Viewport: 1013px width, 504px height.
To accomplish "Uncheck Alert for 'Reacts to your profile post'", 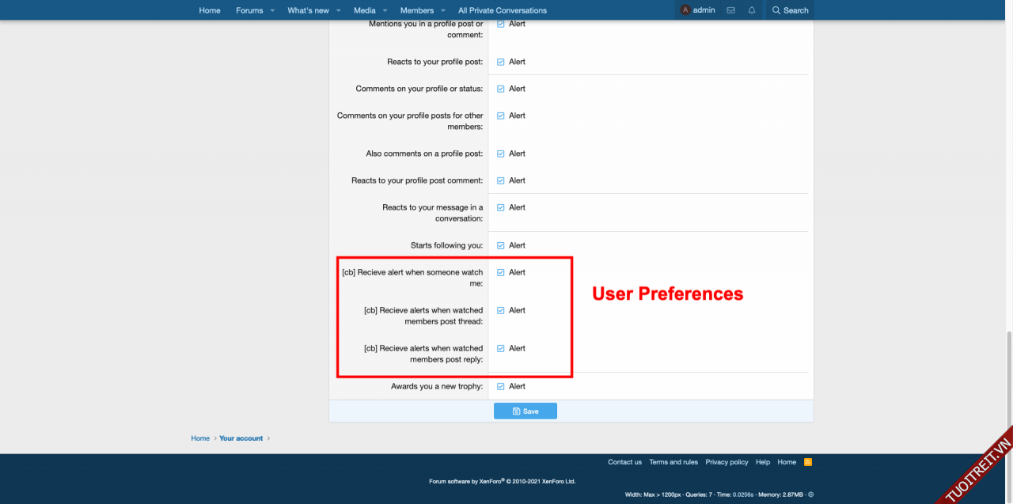I will pos(501,62).
